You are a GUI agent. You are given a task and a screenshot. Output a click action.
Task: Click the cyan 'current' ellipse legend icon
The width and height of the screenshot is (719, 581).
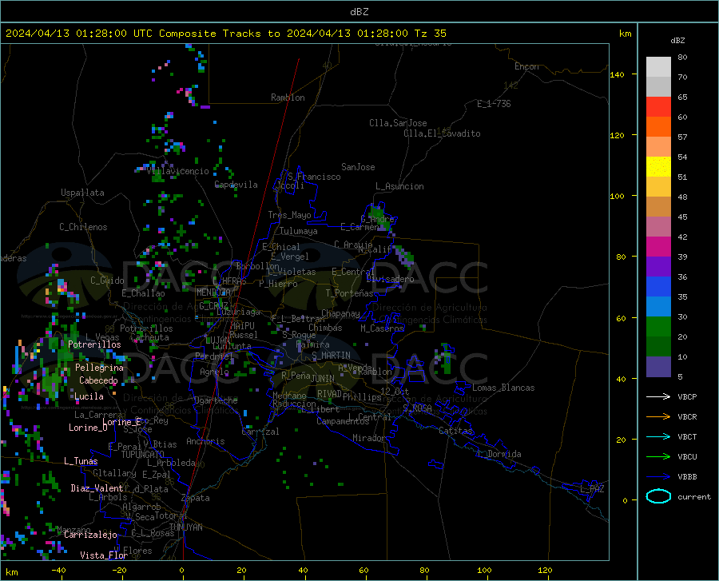click(x=658, y=496)
